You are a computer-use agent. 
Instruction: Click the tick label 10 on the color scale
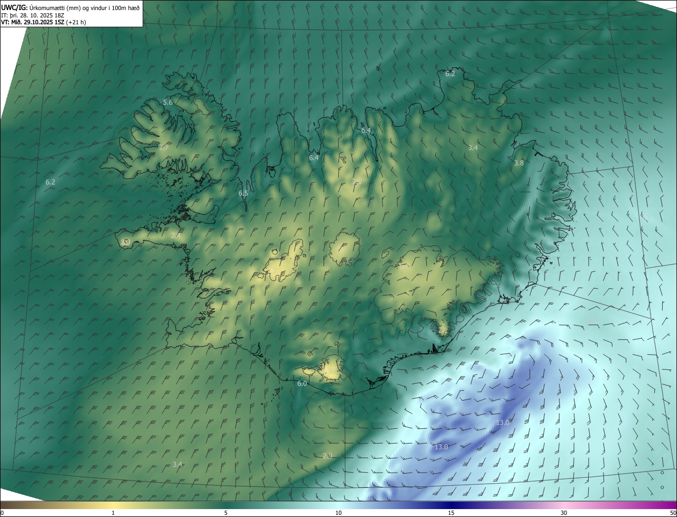pyautogui.click(x=338, y=513)
